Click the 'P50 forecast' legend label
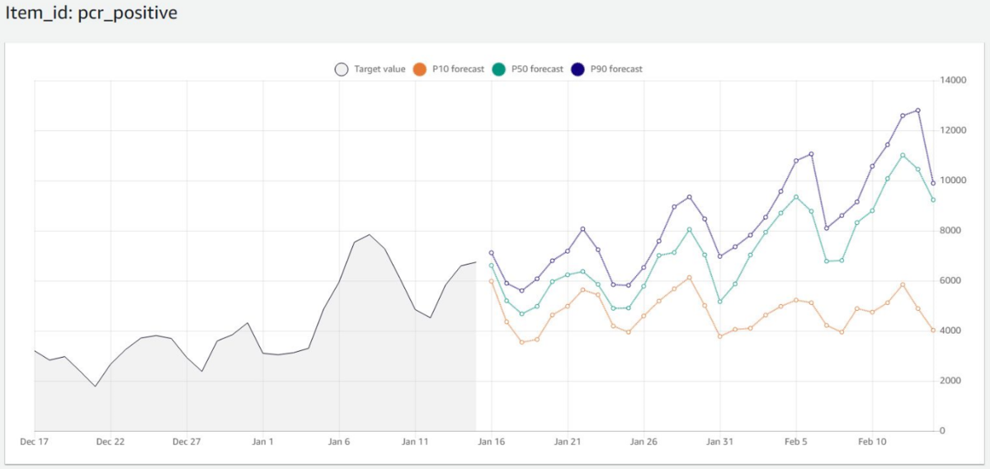 [537, 69]
